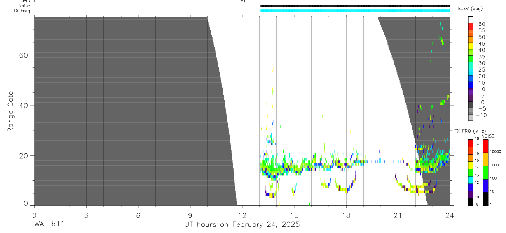Click the '21' tick on the UT hours axis

398,215
